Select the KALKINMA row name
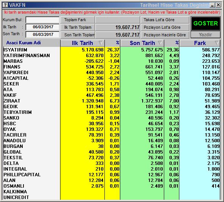224x202 pixels. pos(15,192)
